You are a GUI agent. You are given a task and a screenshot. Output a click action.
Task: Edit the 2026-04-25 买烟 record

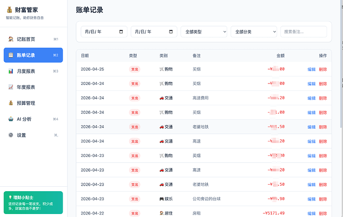311,70
